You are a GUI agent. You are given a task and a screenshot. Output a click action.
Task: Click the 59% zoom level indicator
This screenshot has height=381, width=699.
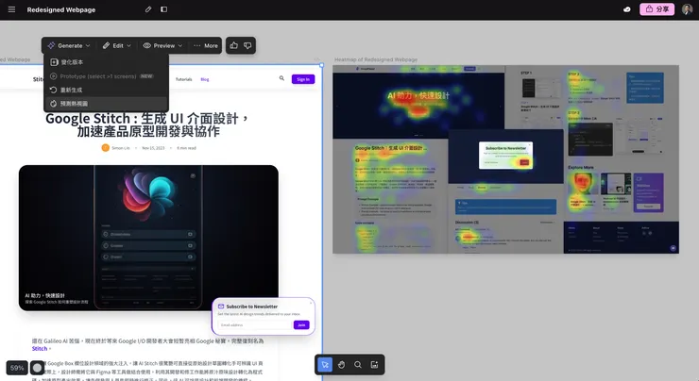pyautogui.click(x=17, y=368)
